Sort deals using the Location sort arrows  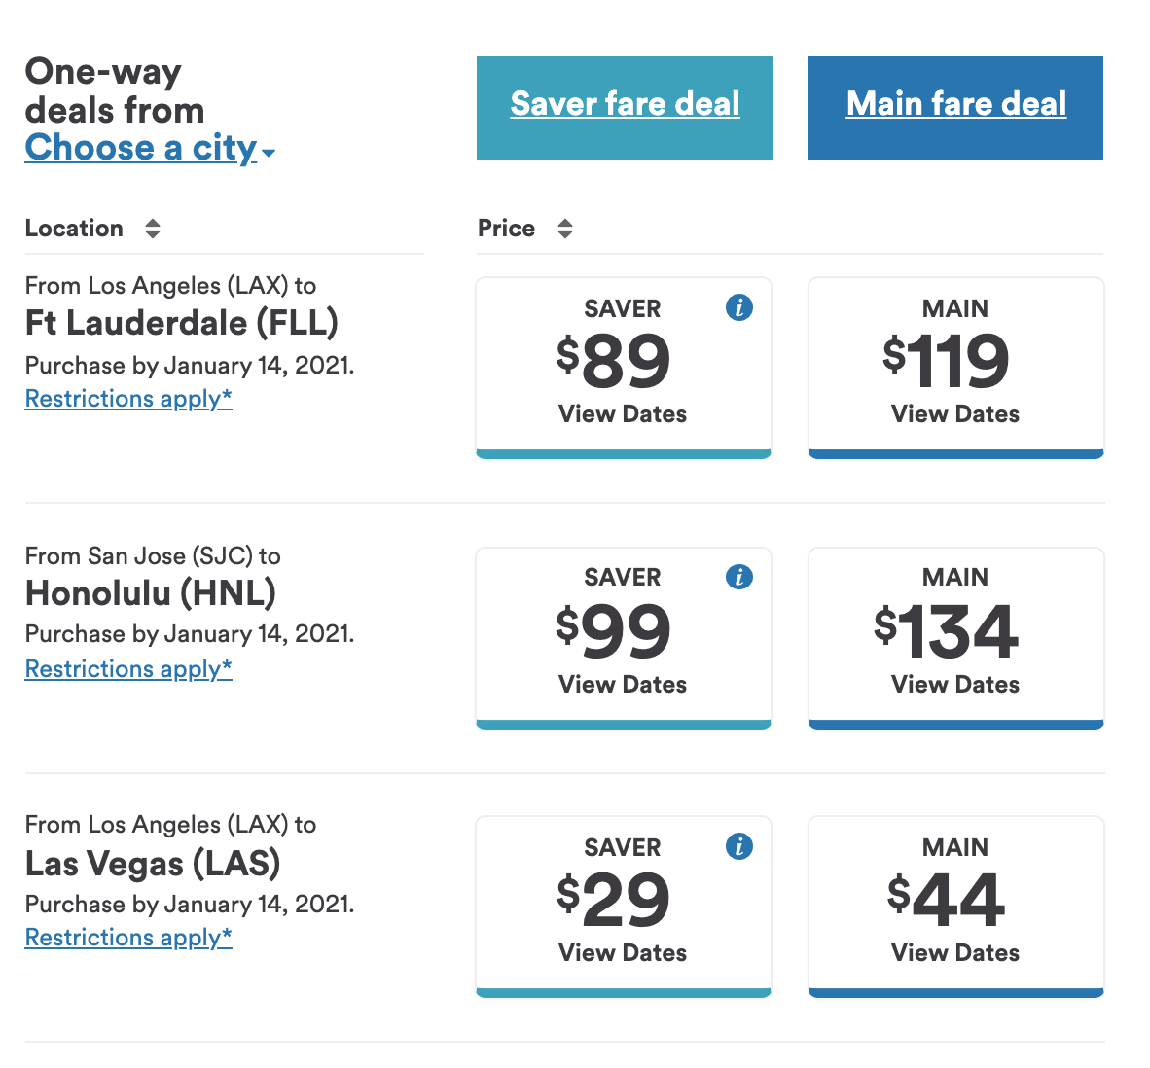(153, 228)
